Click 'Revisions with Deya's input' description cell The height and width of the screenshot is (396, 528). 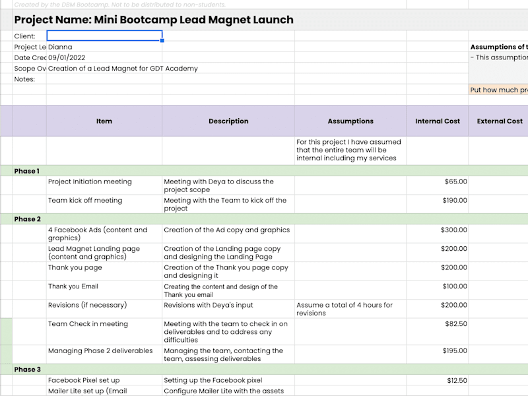(x=228, y=309)
